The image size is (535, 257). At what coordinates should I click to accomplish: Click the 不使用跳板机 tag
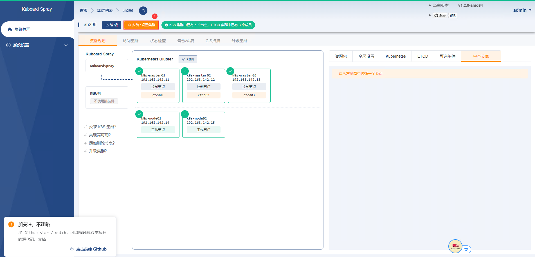coord(104,101)
